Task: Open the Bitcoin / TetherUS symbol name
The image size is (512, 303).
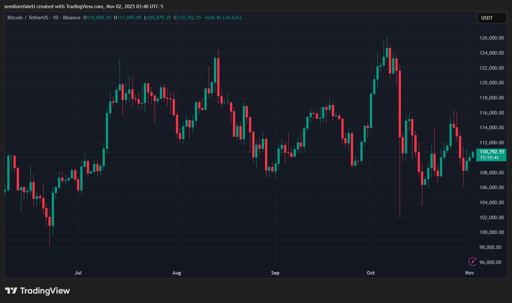Action: (x=28, y=17)
